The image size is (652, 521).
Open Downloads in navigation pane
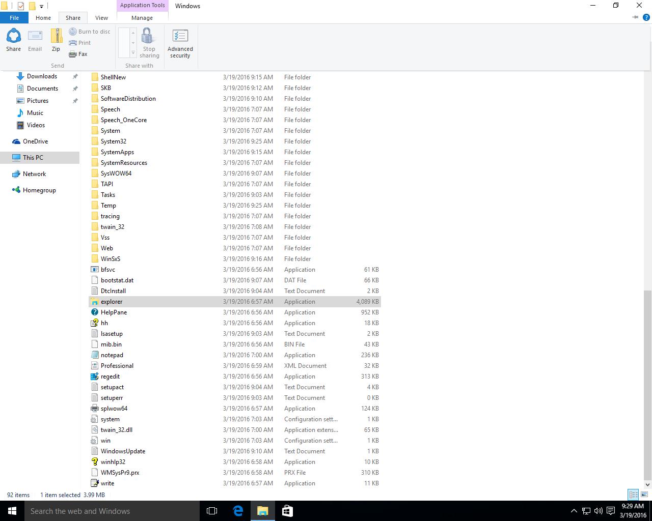click(42, 76)
